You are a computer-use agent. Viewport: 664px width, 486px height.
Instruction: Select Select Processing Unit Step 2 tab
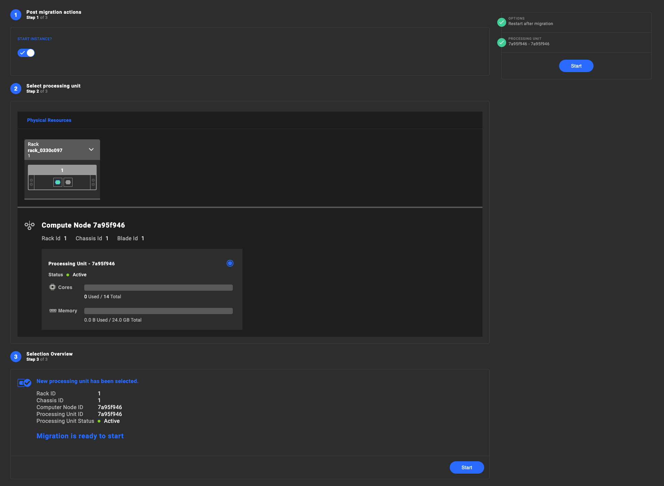click(x=53, y=89)
